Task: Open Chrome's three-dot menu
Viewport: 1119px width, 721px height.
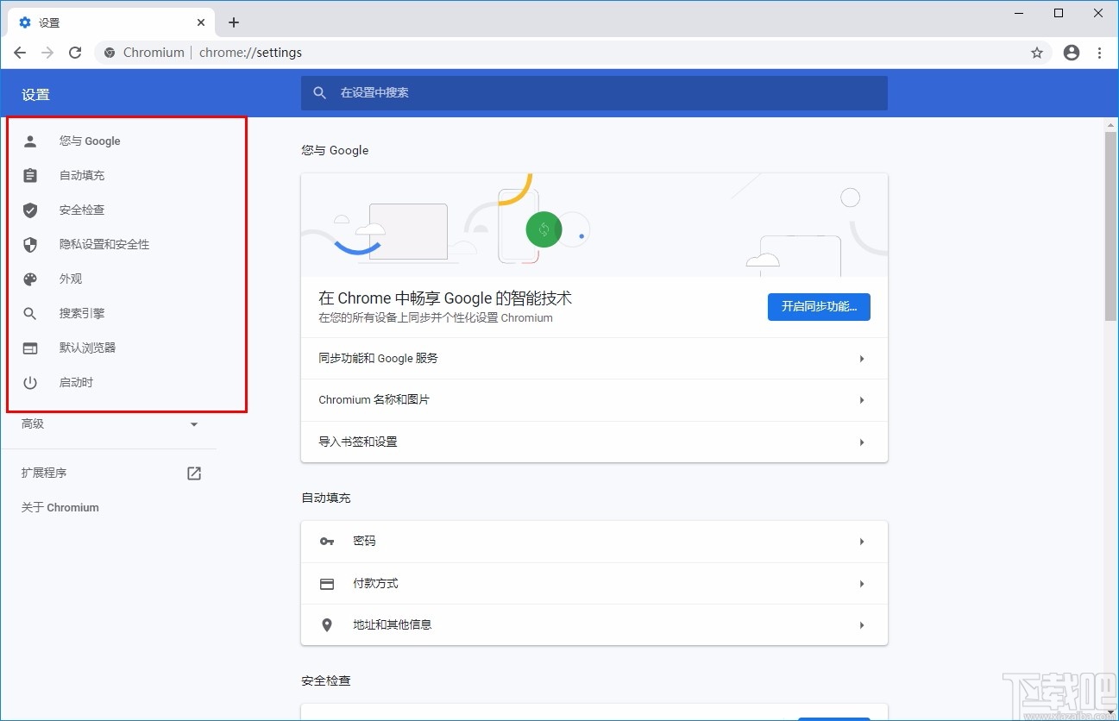Action: [x=1099, y=53]
